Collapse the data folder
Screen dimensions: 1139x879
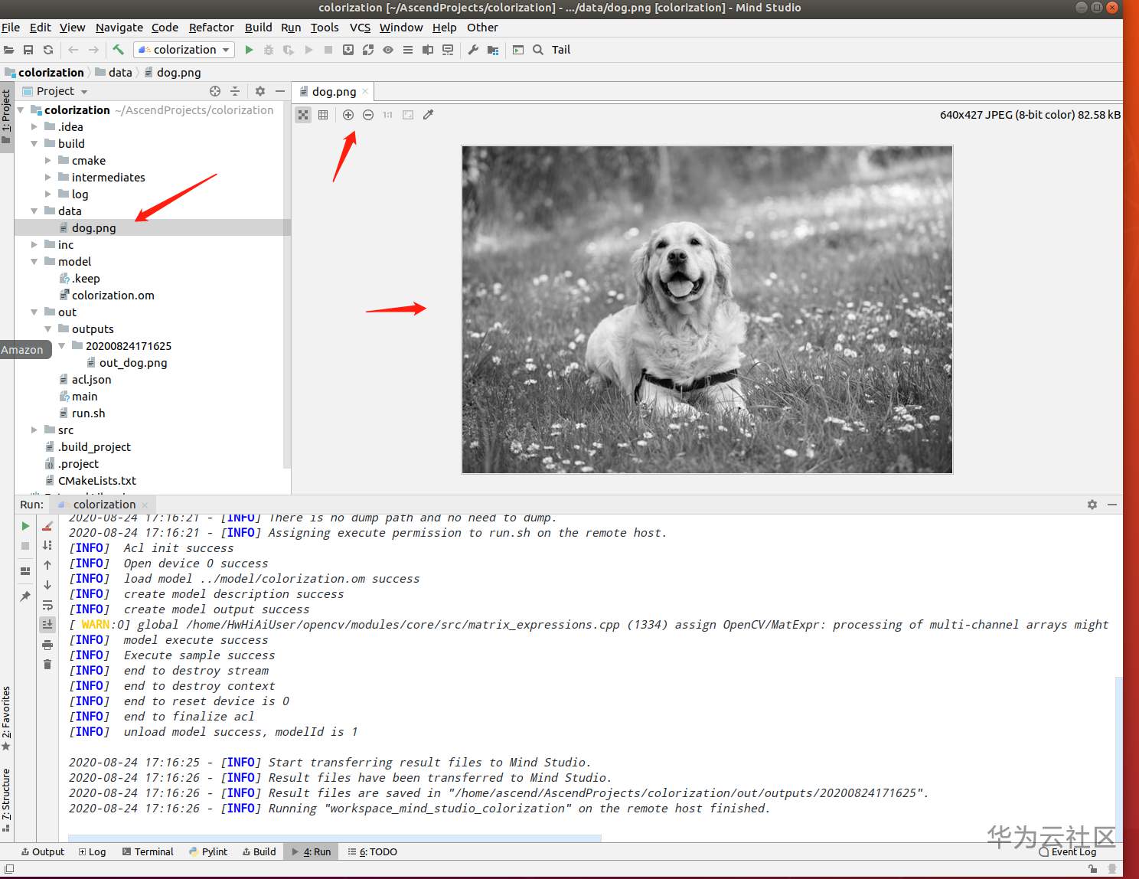pyautogui.click(x=34, y=211)
